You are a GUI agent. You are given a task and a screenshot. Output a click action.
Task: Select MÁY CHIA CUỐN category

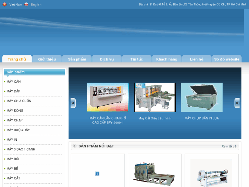pyautogui.click(x=19, y=101)
